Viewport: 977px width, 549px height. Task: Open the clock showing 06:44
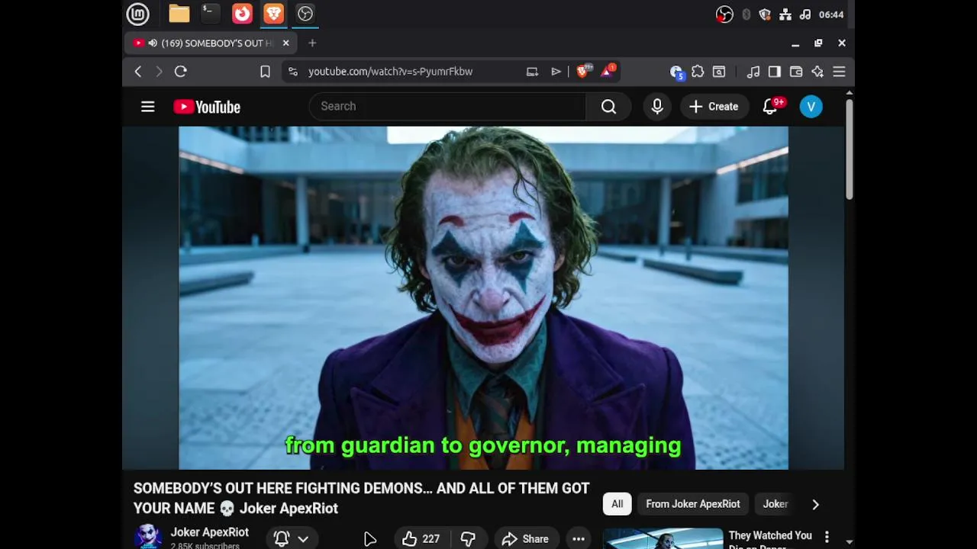pyautogui.click(x=830, y=14)
